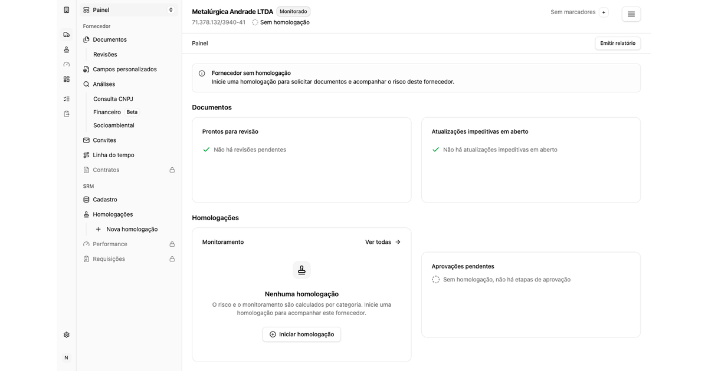Screen dimensions: 708x371
Task: Click the 0 counter badge on Painel
Action: coord(171,10)
